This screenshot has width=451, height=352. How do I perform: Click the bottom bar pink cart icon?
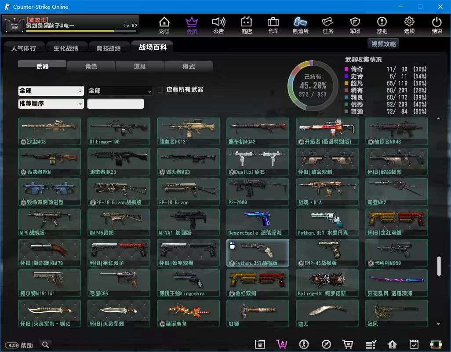(x=282, y=344)
